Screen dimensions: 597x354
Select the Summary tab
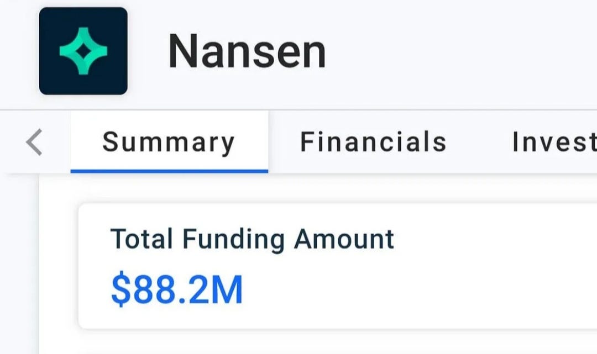point(169,141)
